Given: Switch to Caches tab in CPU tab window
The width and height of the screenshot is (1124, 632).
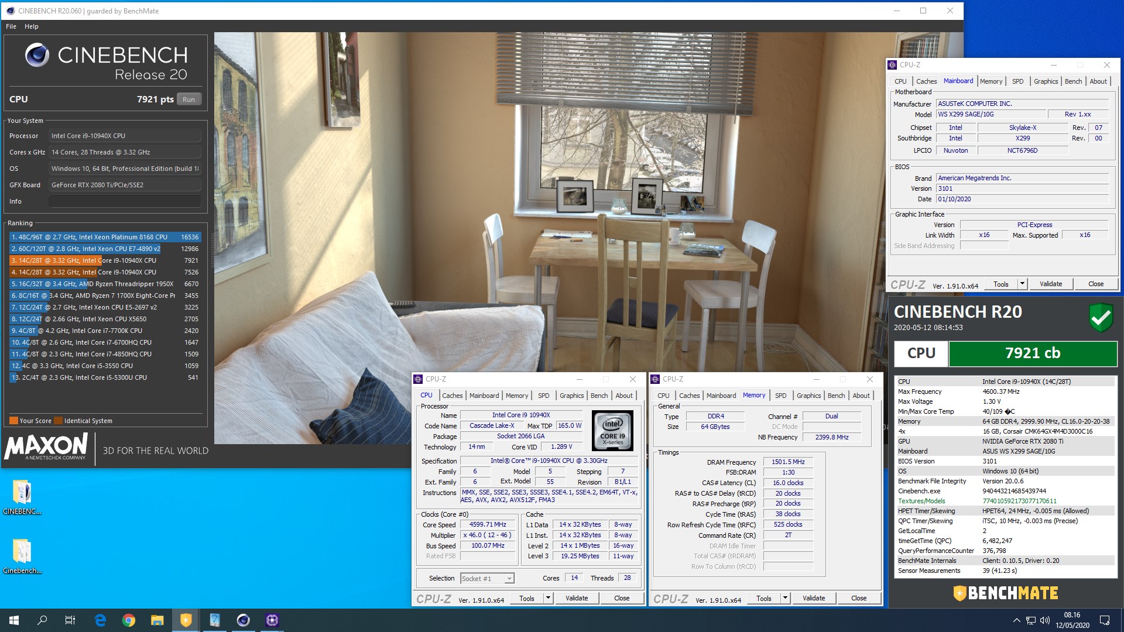Looking at the screenshot, I should click(452, 396).
